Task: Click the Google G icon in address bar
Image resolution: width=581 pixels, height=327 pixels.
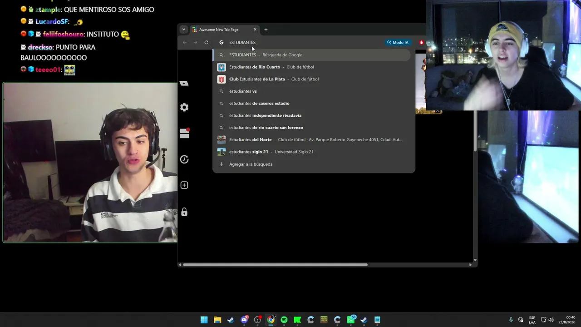Action: click(x=222, y=42)
